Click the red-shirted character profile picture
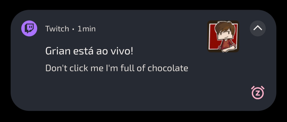This screenshot has width=287, height=122. pyautogui.click(x=223, y=36)
